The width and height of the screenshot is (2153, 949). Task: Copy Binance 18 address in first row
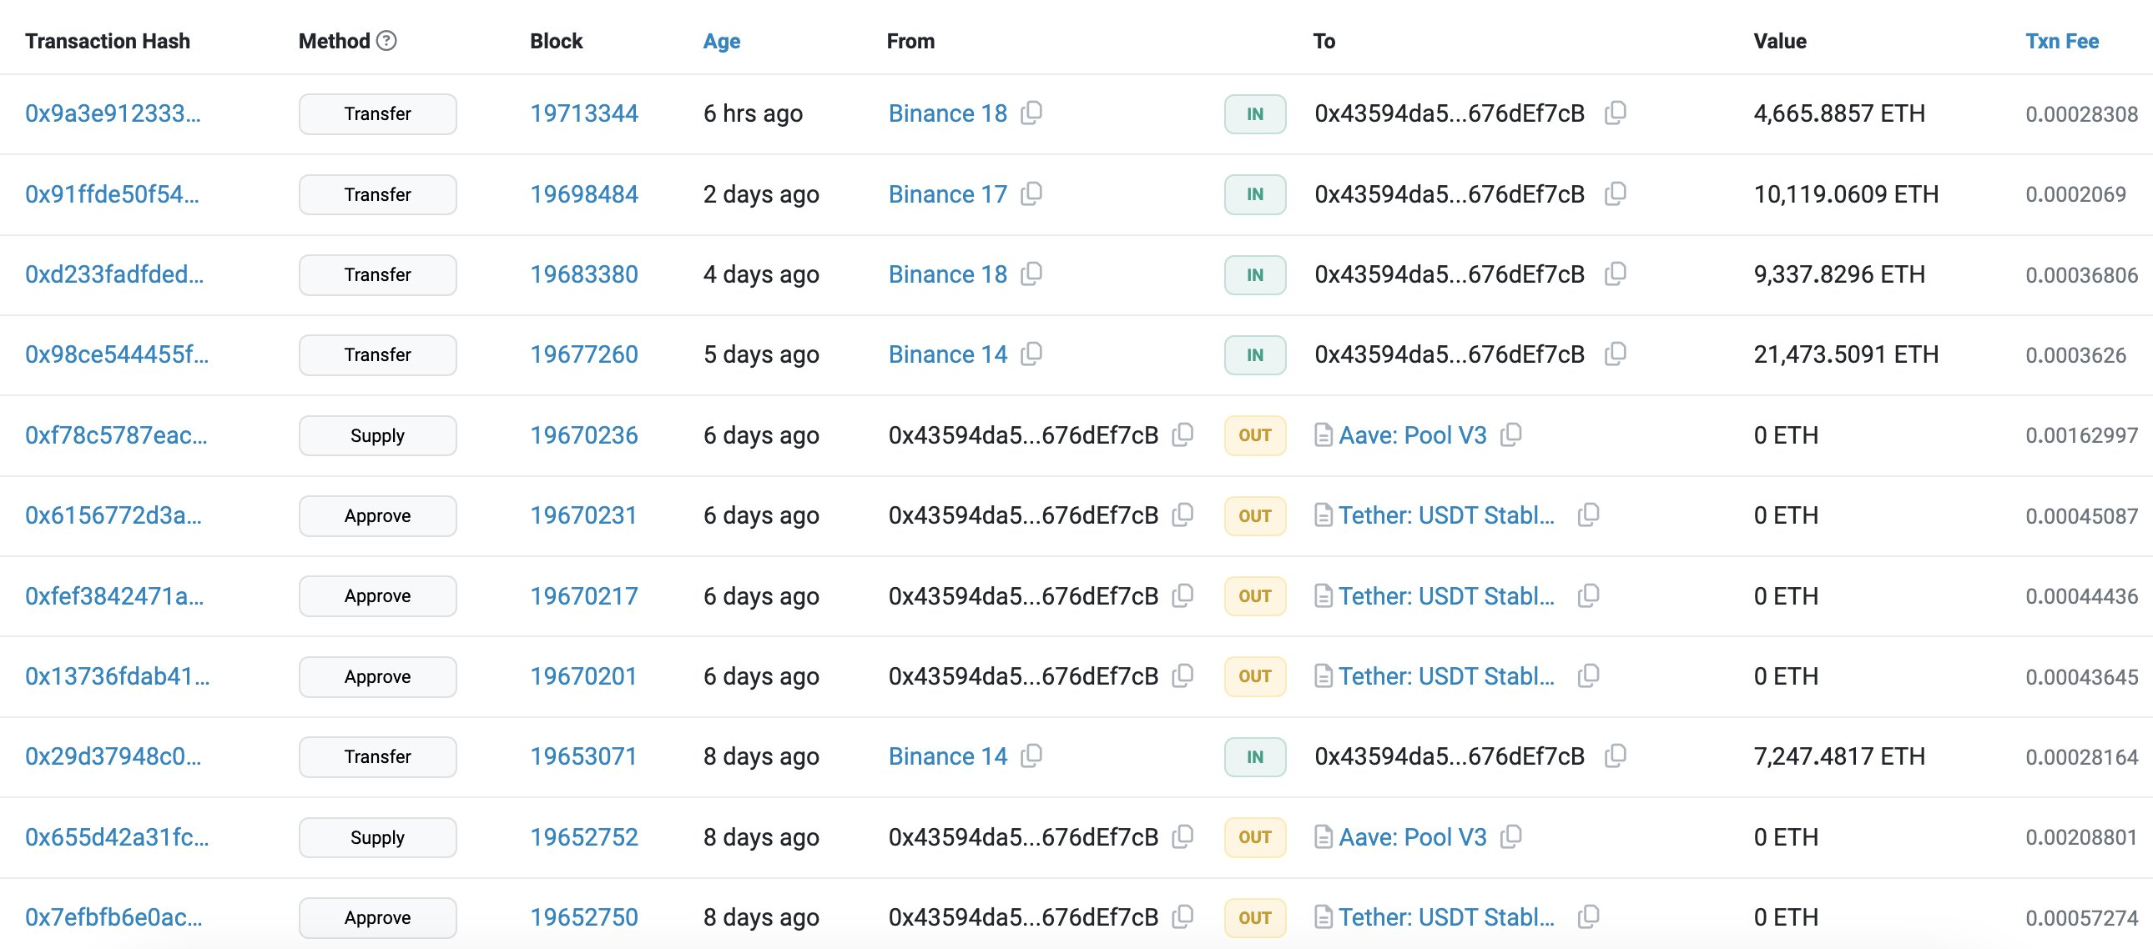(1032, 113)
